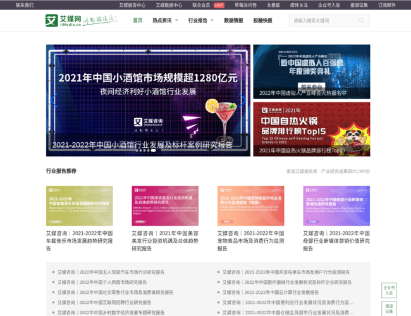Open 艾媒报告中心 top bar link
The image size is (411, 316).
click(x=132, y=5)
